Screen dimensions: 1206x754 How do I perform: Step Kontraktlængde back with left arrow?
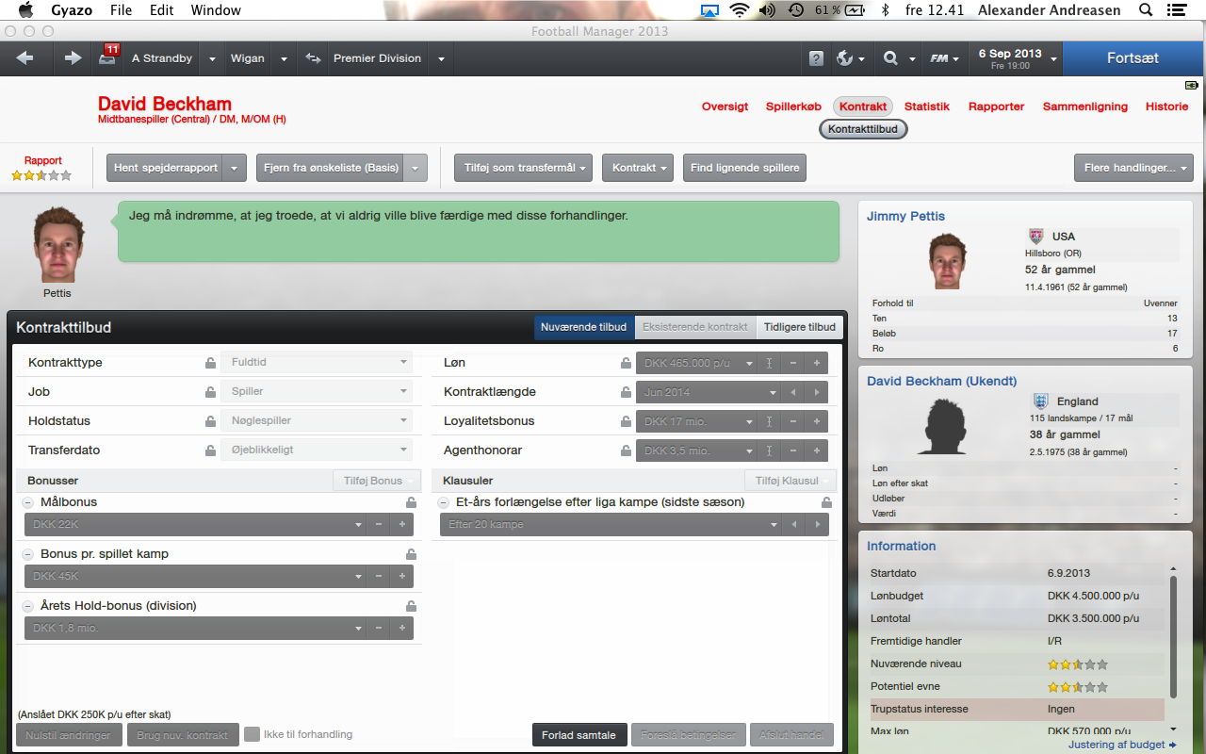click(793, 392)
